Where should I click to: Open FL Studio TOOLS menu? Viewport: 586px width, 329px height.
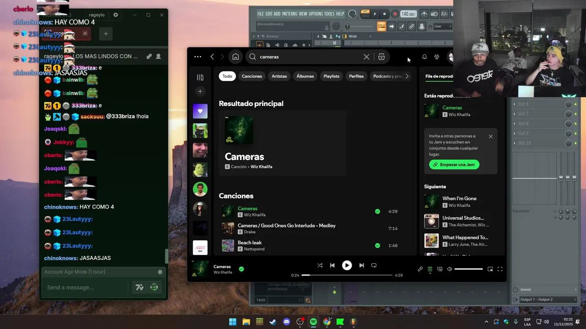(x=330, y=14)
